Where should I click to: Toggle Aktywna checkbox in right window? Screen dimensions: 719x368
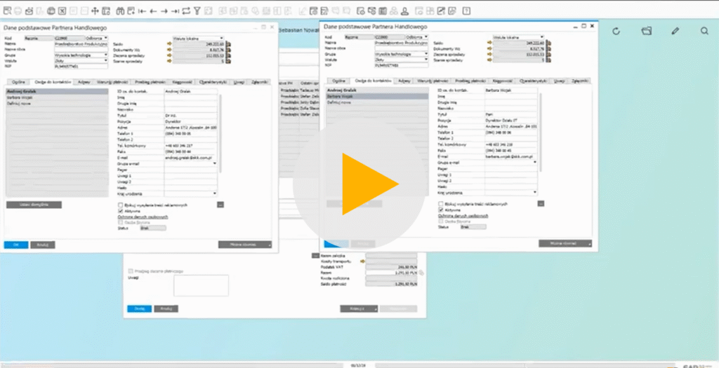click(x=440, y=210)
